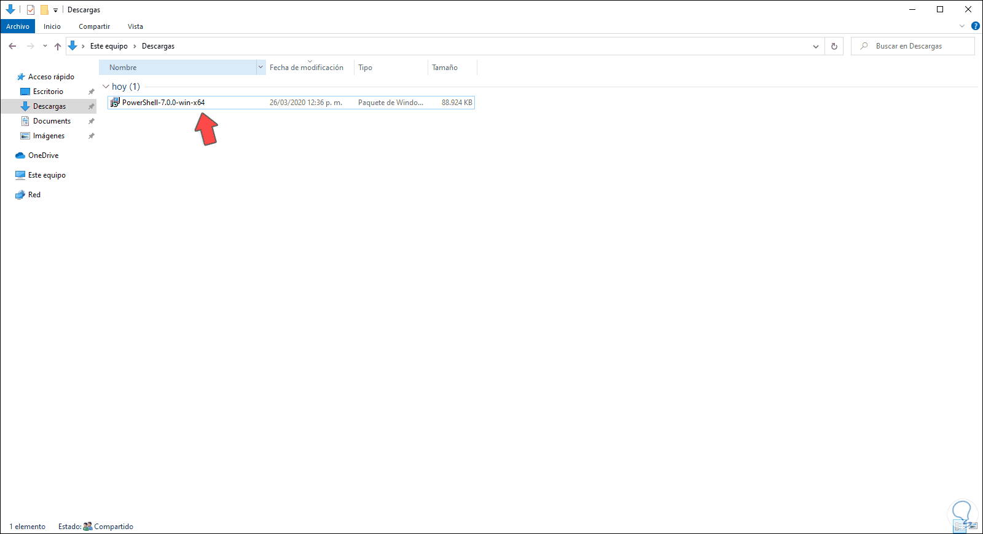Select Este equipo in navigation pane
Screen dimensions: 983x534
tap(47, 175)
